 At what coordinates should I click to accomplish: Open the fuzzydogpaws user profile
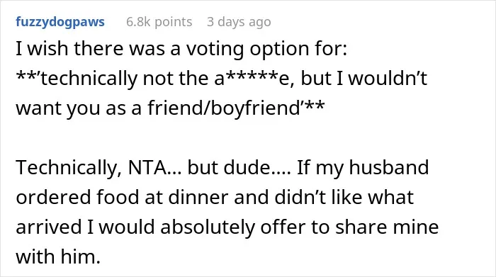60,22
